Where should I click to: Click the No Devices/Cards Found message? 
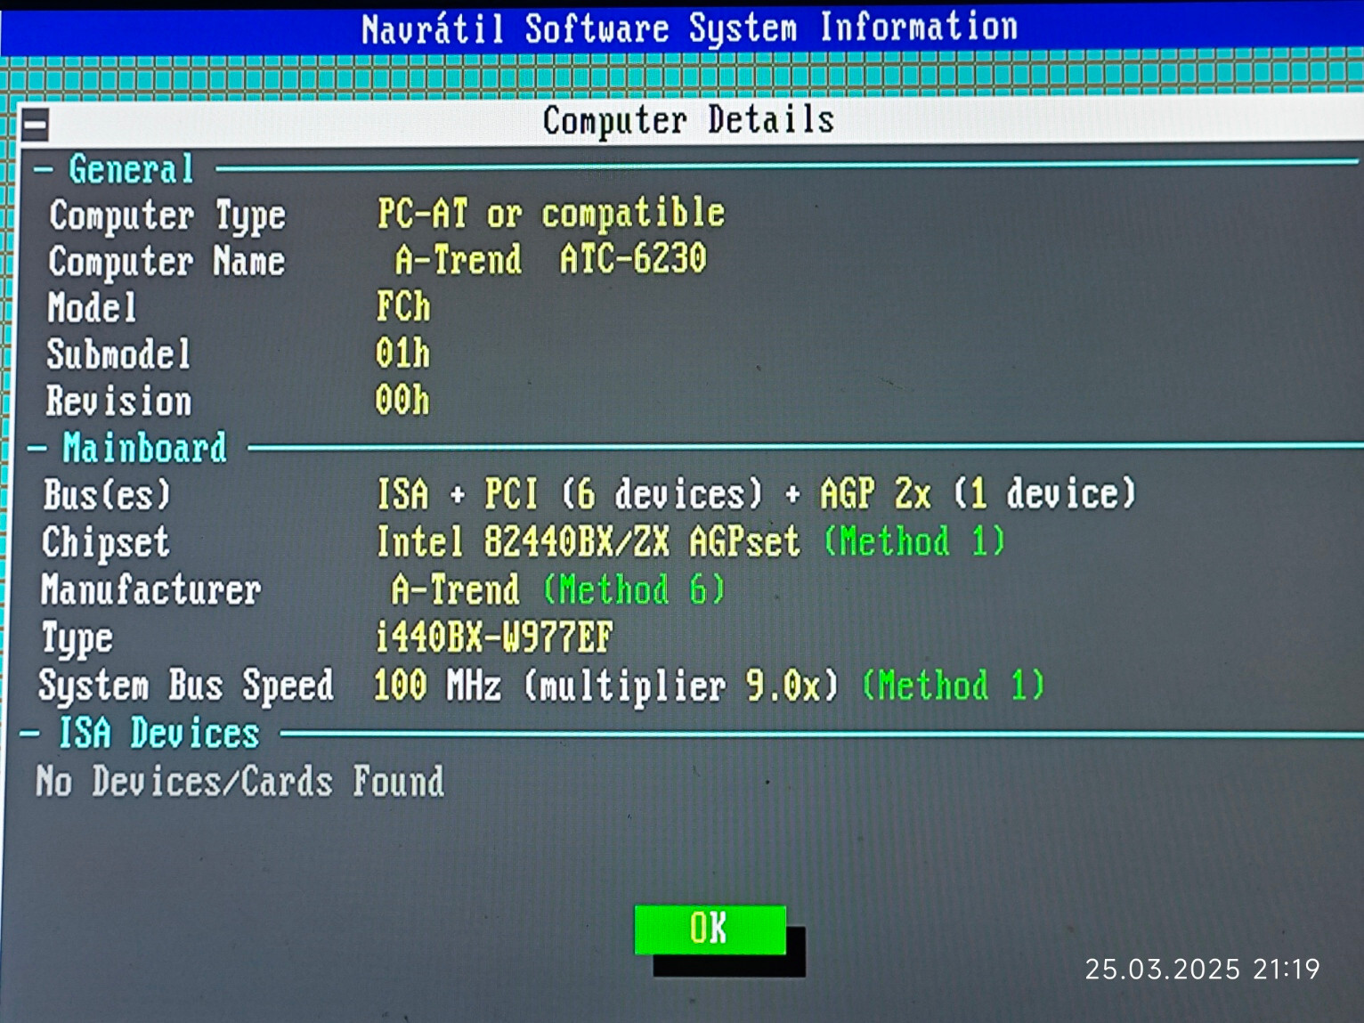[240, 782]
